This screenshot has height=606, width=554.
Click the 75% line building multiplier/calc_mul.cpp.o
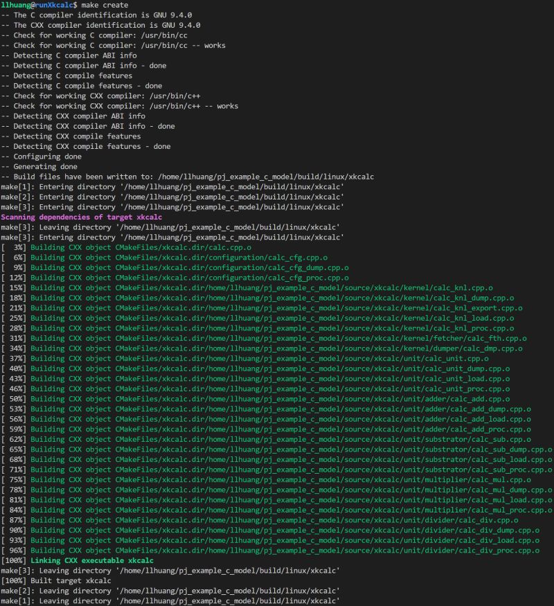pyautogui.click(x=266, y=480)
